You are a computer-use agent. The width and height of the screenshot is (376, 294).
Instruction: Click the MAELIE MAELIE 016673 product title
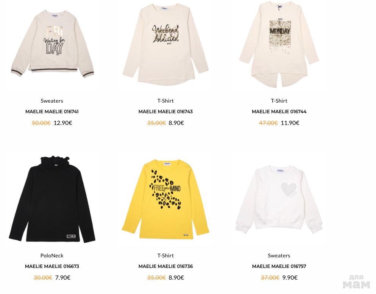click(x=52, y=266)
